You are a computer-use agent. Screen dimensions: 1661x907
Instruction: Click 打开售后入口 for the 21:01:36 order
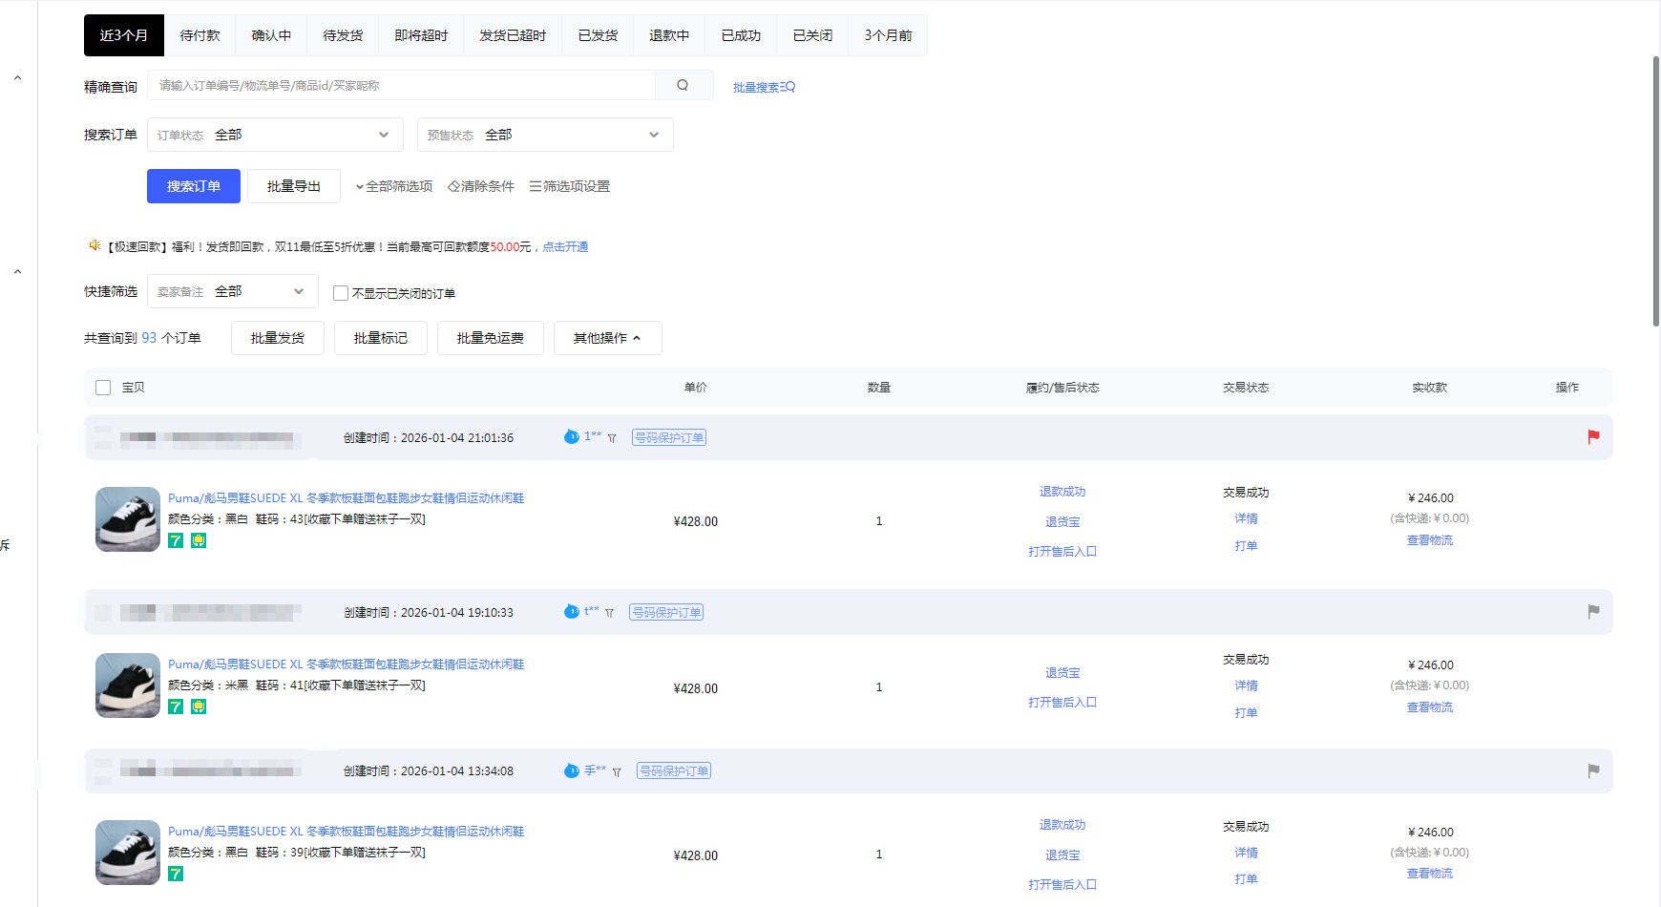click(1062, 552)
